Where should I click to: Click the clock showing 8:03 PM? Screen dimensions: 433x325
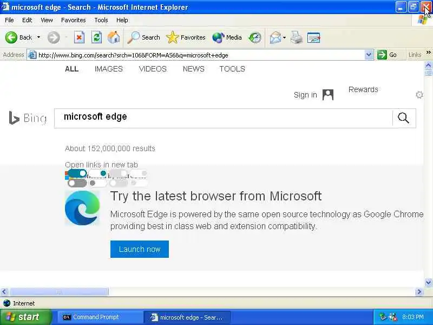pyautogui.click(x=412, y=317)
